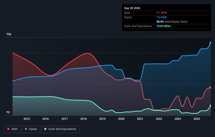This screenshot has width=215, height=137.
Task: Select the ₹4.646b Equity value in tooltip
Action: click(162, 17)
